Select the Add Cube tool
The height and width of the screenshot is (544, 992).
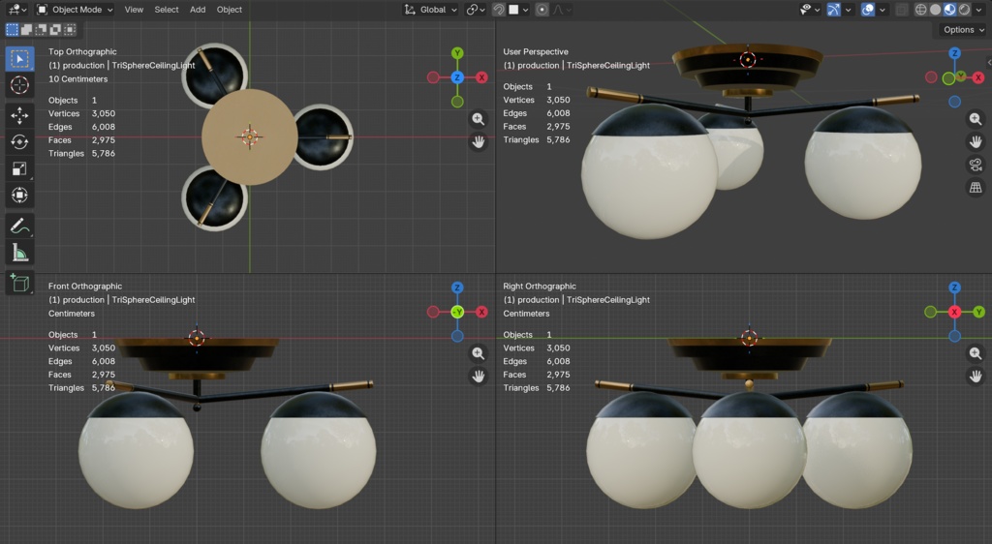tap(19, 283)
